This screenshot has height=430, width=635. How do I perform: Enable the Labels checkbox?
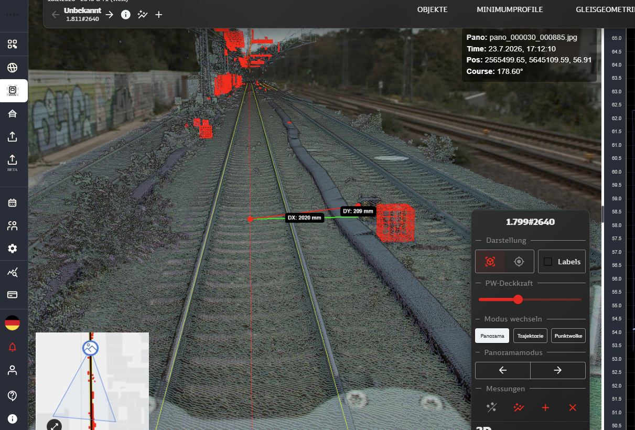pos(548,262)
